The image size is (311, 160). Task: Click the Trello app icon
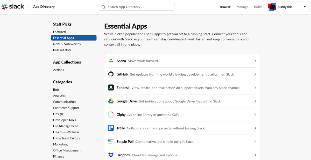point(111,128)
